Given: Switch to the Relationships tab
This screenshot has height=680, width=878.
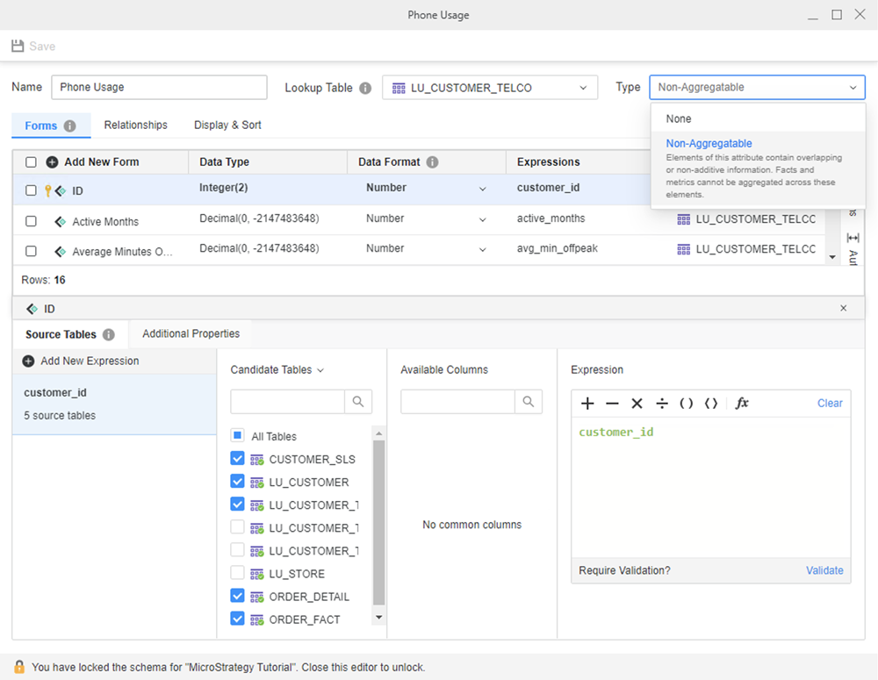Looking at the screenshot, I should 135,125.
